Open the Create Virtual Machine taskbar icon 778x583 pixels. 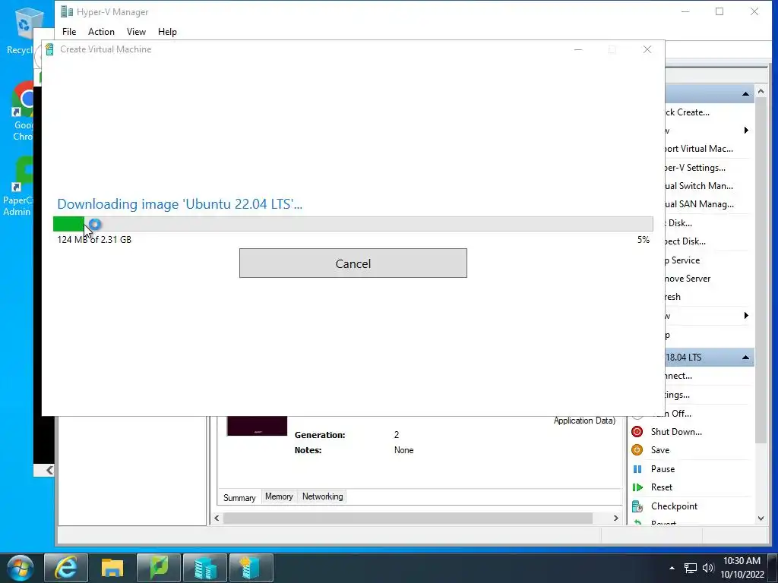(x=251, y=568)
